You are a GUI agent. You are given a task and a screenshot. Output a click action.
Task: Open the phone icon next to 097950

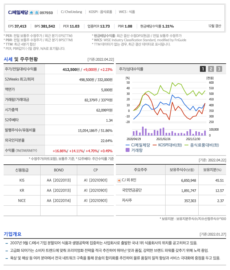point(37,12)
